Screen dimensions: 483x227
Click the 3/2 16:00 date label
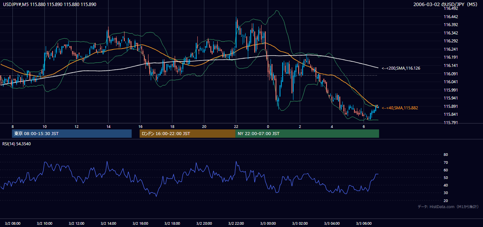(x=140, y=223)
